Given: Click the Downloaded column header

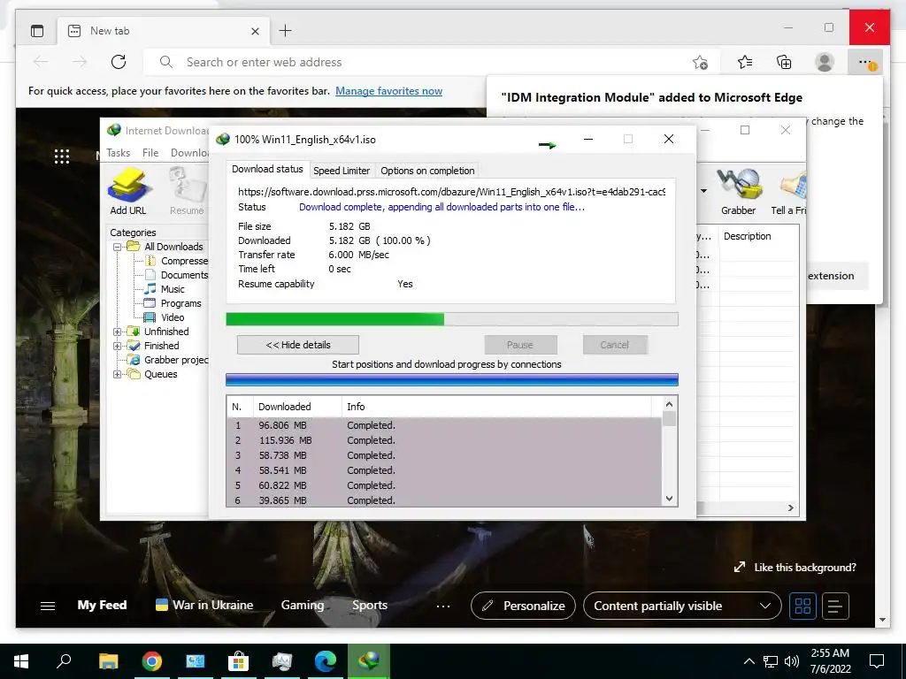Looking at the screenshot, I should pos(297,407).
